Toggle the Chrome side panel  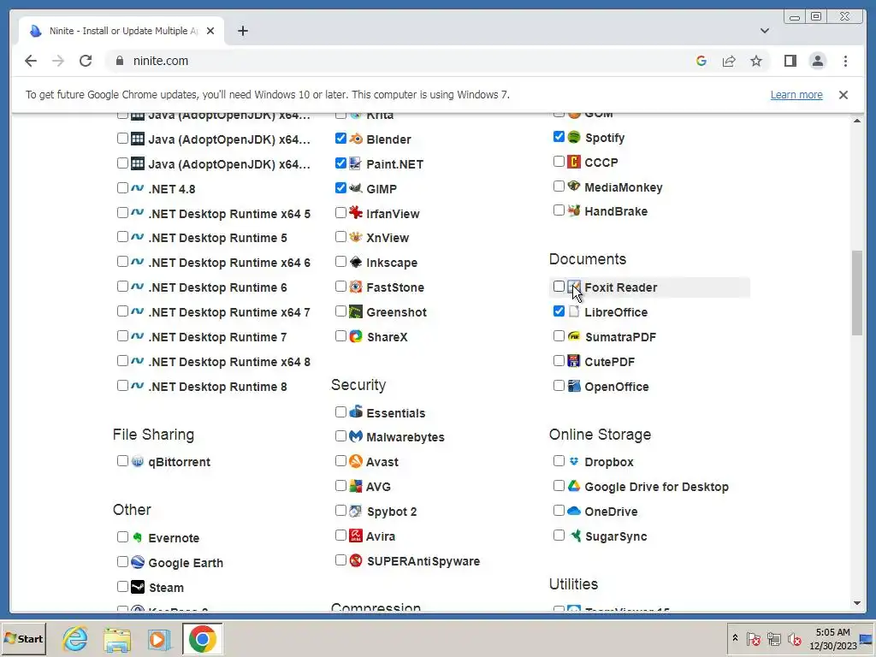pyautogui.click(x=790, y=61)
